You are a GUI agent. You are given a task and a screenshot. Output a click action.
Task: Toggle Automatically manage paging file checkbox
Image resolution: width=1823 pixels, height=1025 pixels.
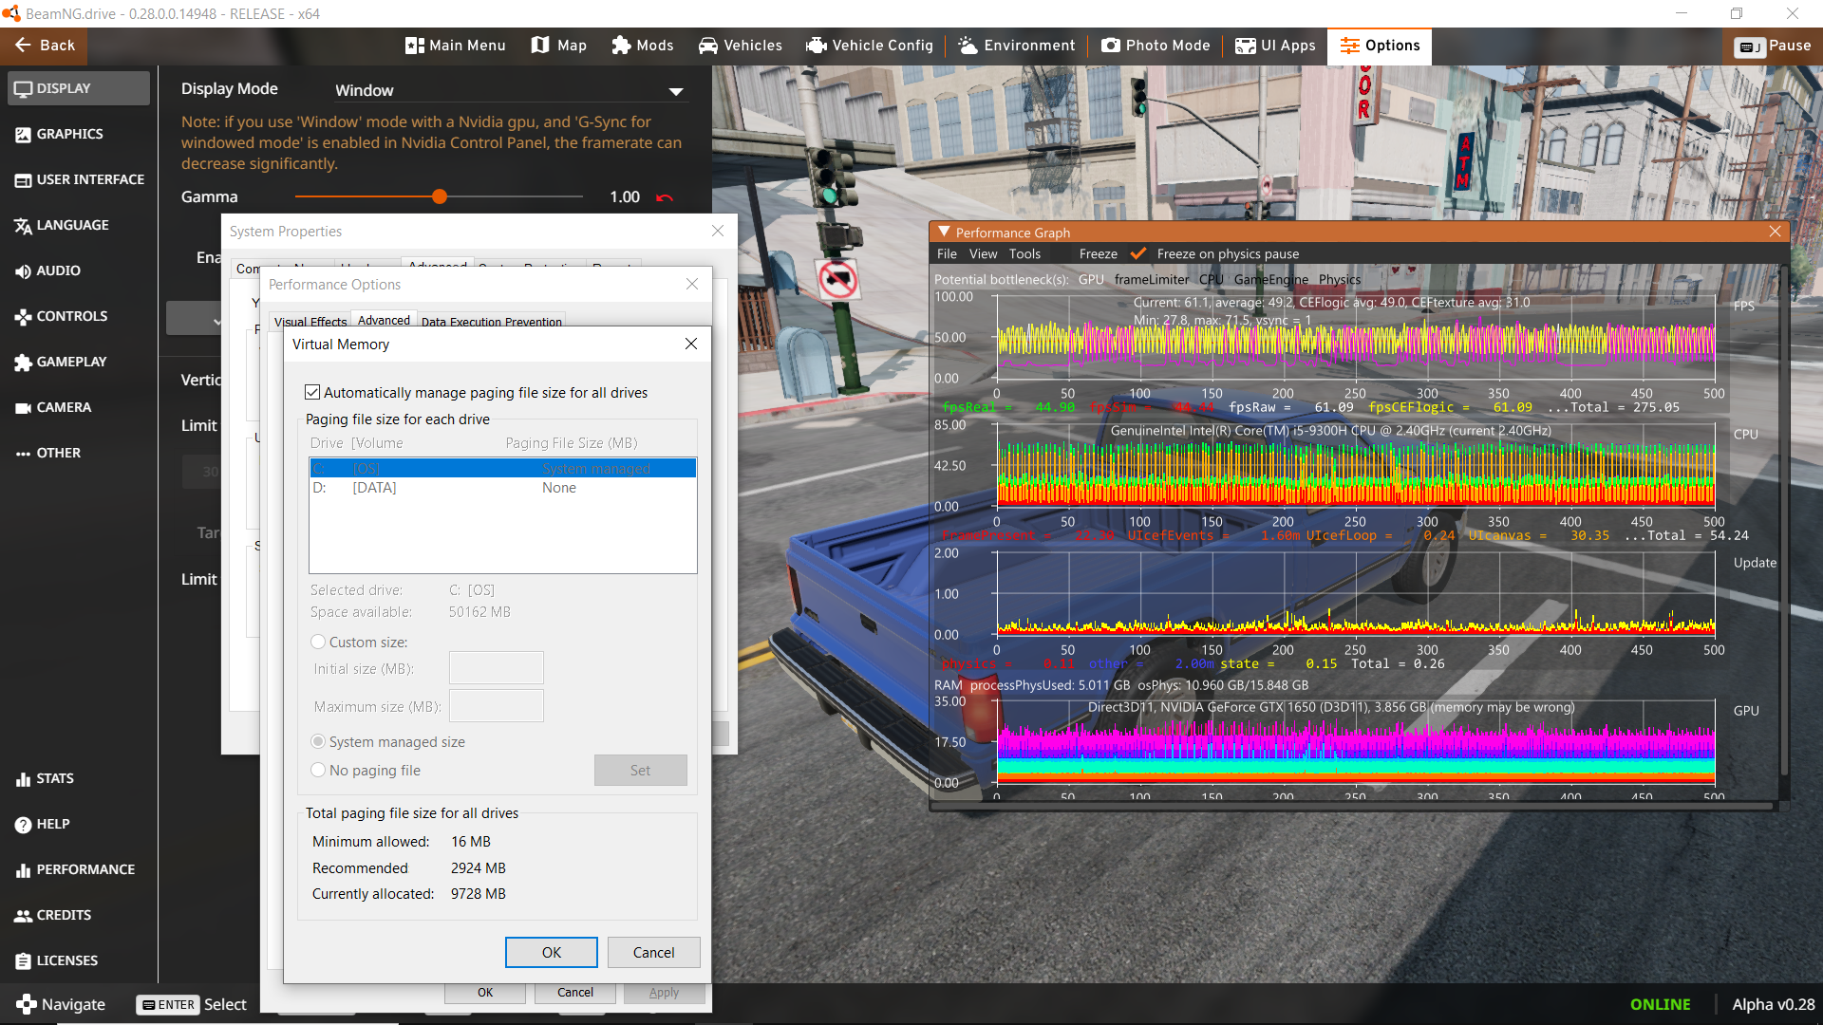tap(312, 392)
